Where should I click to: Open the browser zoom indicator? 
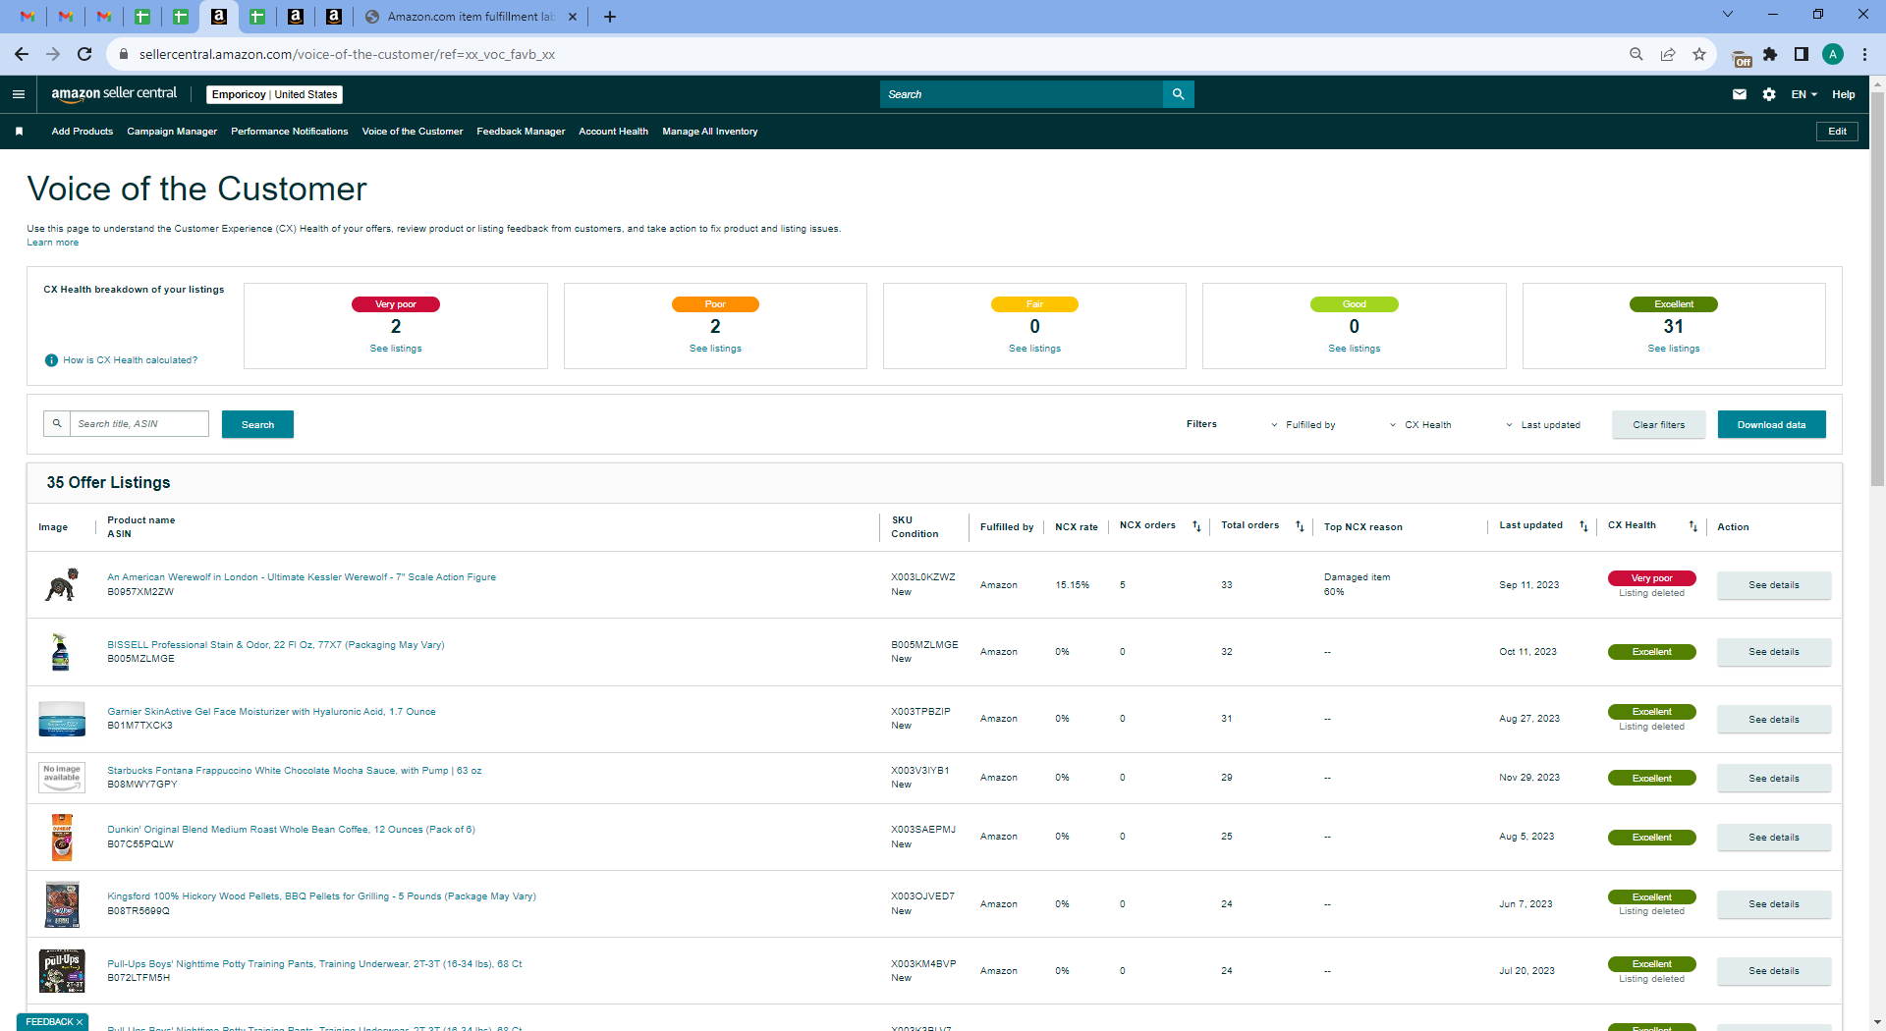tap(1636, 54)
